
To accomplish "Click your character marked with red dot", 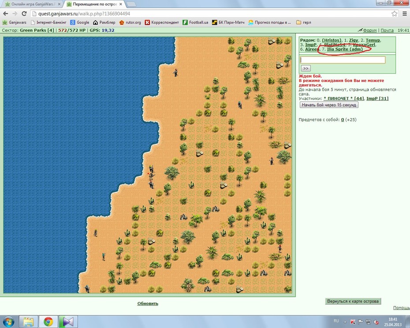I will click(151, 176).
